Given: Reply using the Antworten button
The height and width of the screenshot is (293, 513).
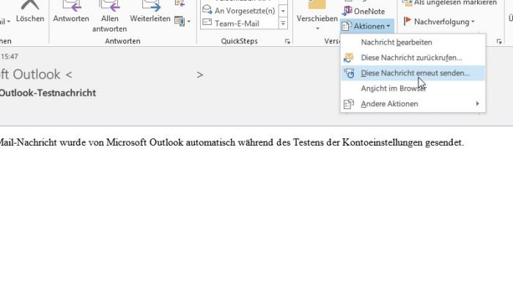Looking at the screenshot, I should (71, 12).
